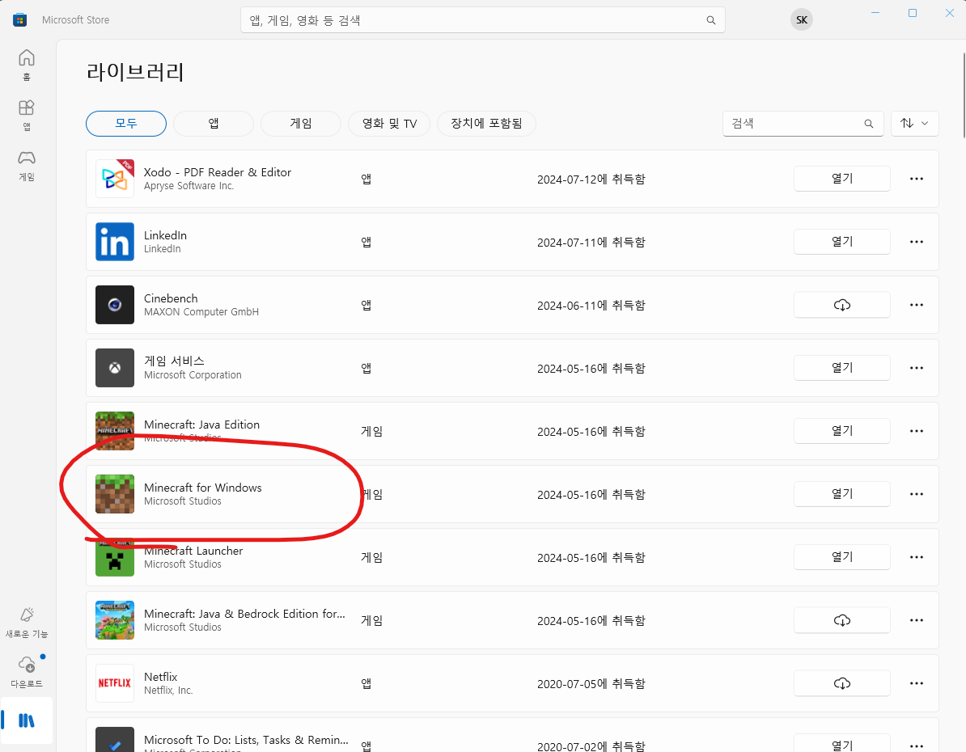Open the Gaming sidebar section
The height and width of the screenshot is (752, 966).
pos(27,166)
